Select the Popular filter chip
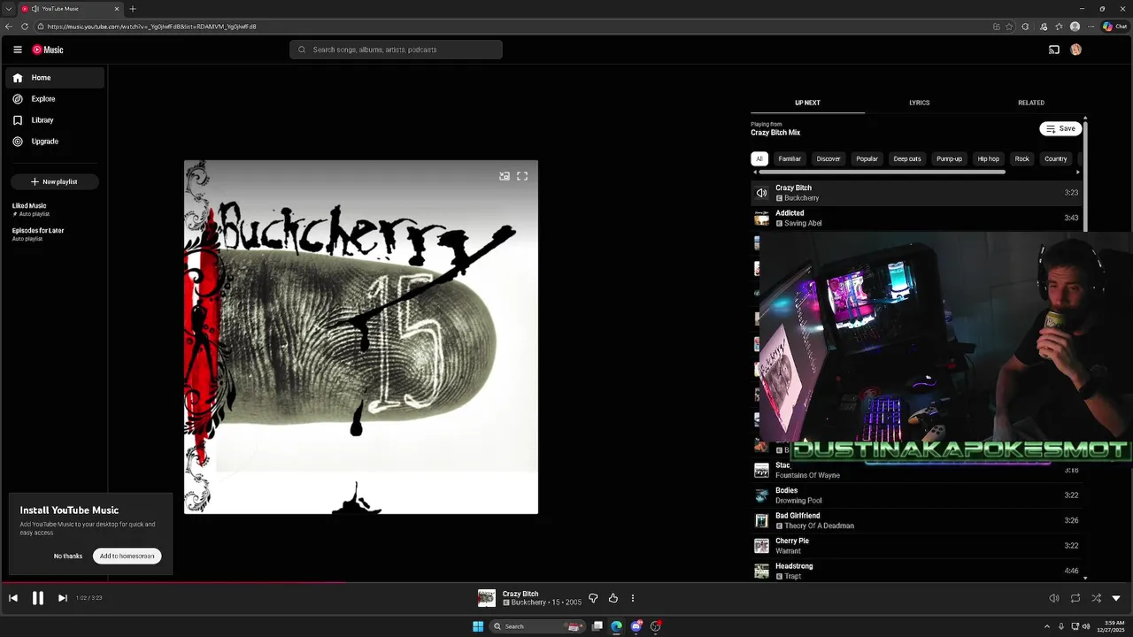Viewport: 1133px width, 637px height. coord(867,159)
